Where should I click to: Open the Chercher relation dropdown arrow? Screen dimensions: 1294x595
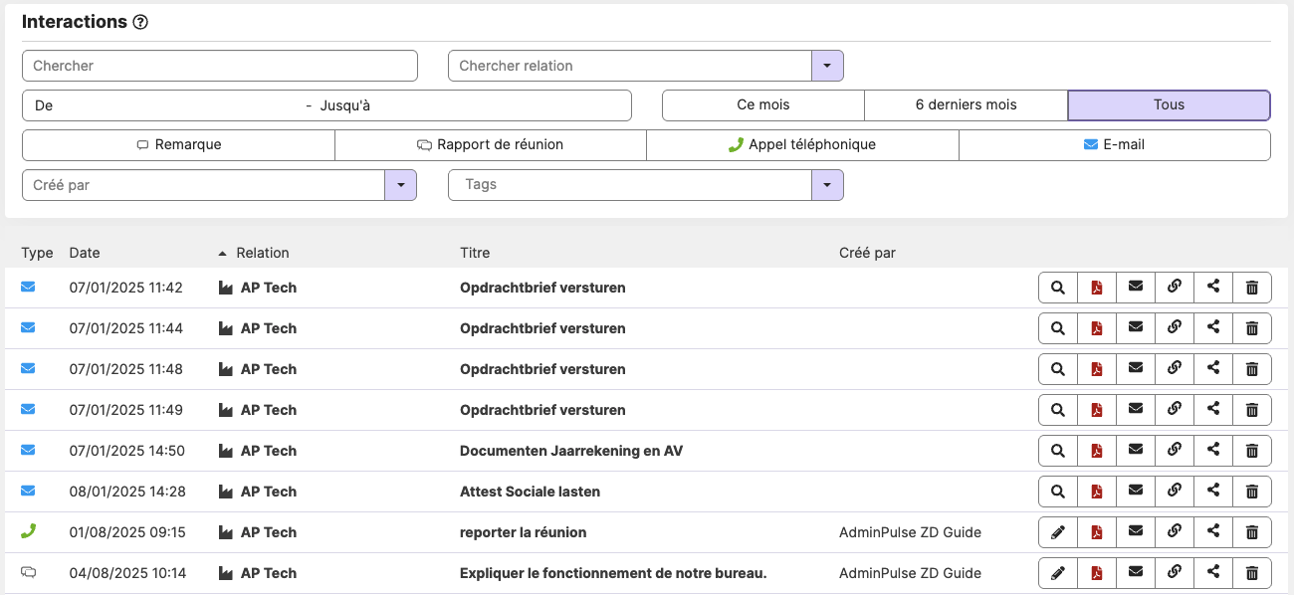coord(827,66)
